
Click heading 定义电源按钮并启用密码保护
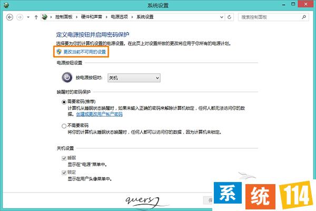click(93, 34)
